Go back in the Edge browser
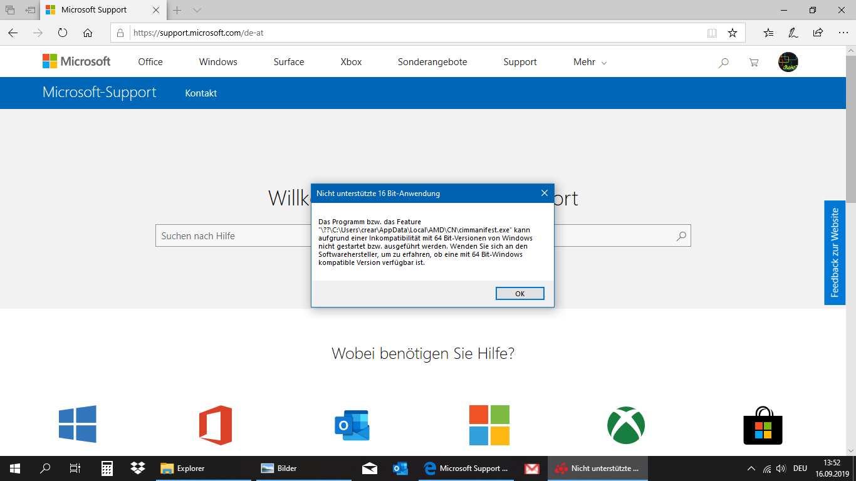Image resolution: width=856 pixels, height=481 pixels. (13, 33)
